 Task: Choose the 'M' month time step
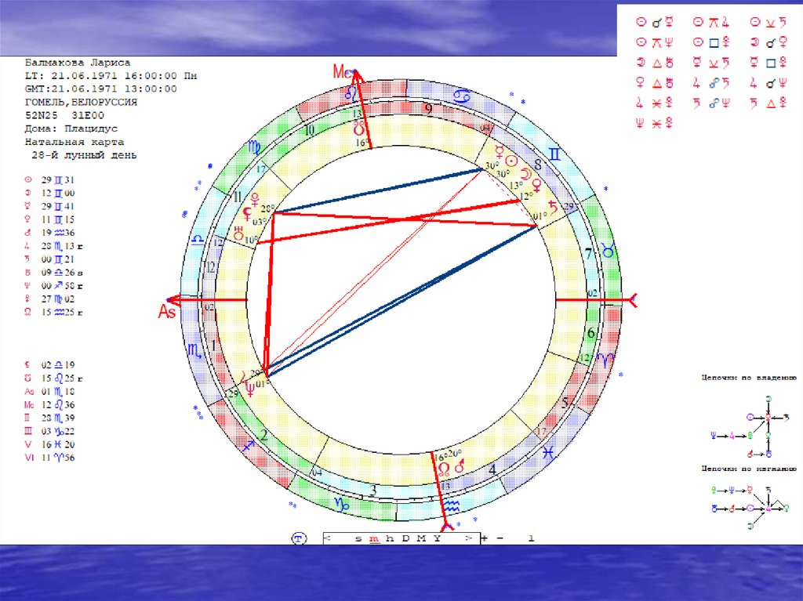click(x=422, y=539)
